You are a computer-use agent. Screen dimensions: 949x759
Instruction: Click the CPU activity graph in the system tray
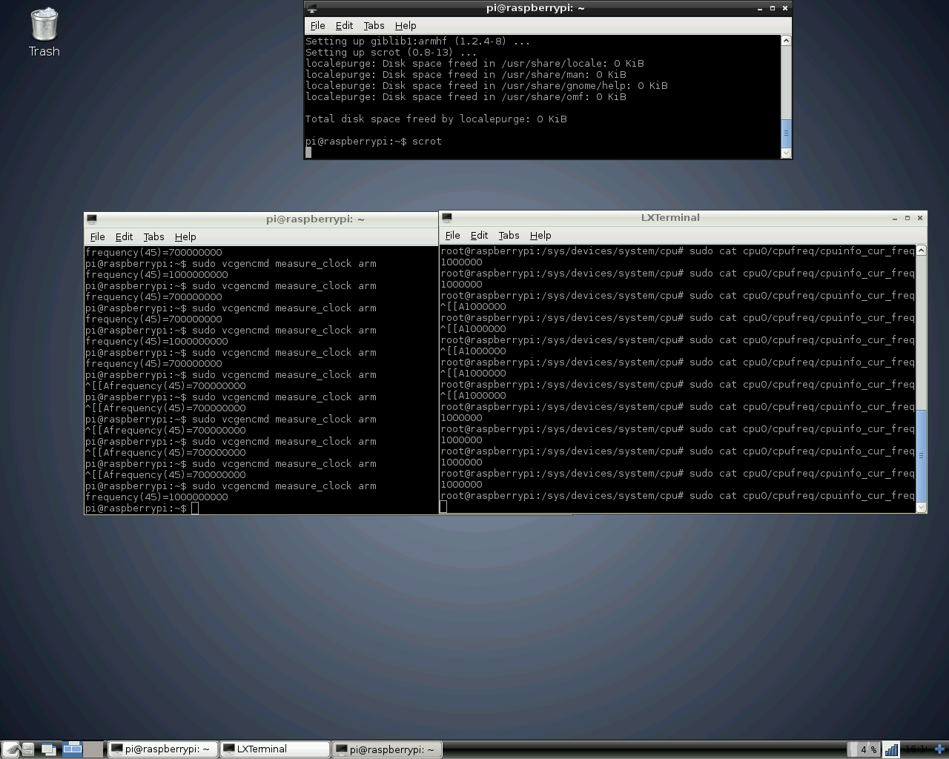[x=891, y=749]
